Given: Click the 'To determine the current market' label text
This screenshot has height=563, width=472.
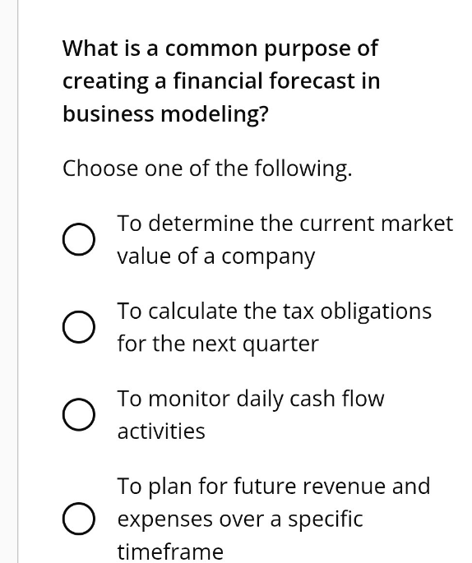Looking at the screenshot, I should pos(285,224).
